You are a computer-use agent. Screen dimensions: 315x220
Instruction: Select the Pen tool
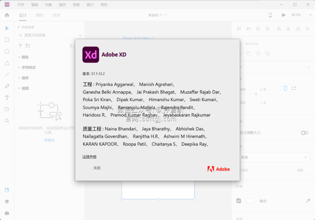point(7,86)
